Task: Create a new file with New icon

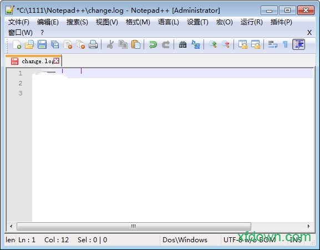Action: coord(17,44)
